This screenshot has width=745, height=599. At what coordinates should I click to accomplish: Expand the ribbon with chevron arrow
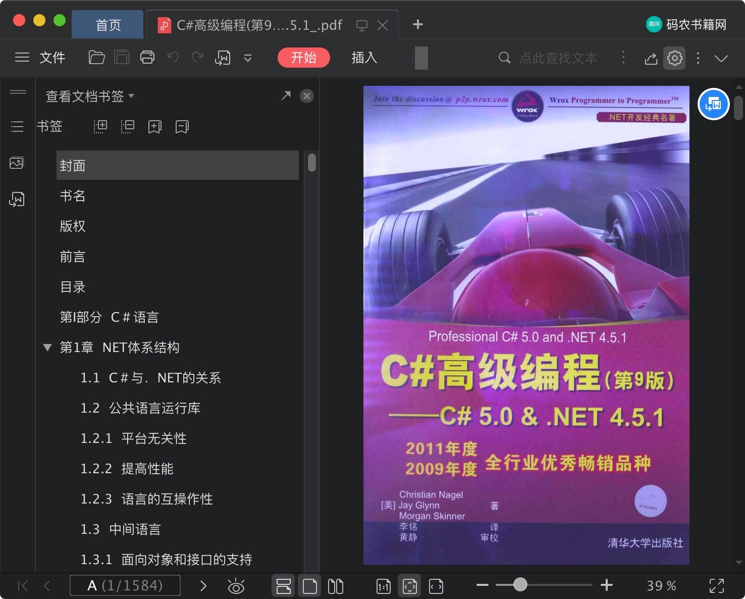click(722, 58)
